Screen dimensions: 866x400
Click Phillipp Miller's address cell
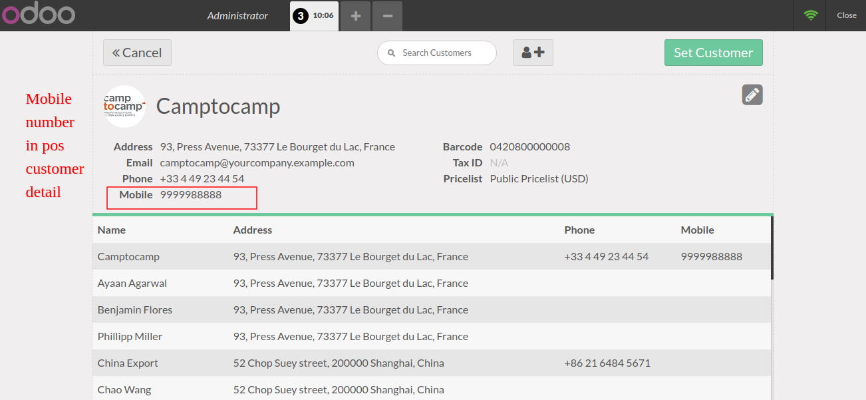coord(351,337)
